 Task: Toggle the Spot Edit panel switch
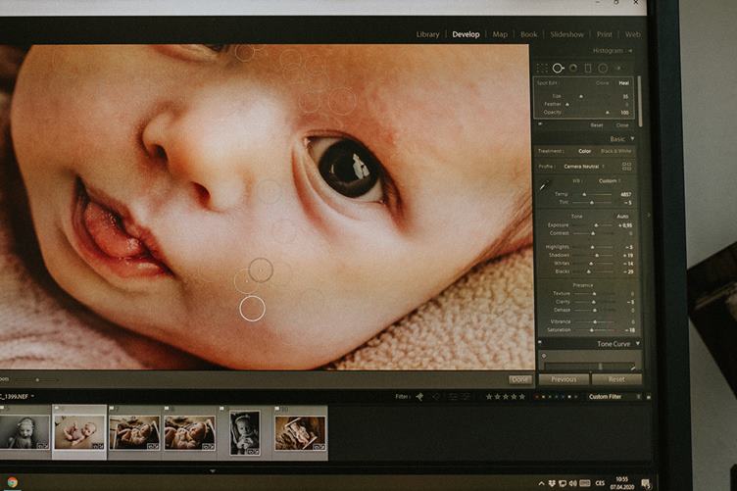(540, 124)
